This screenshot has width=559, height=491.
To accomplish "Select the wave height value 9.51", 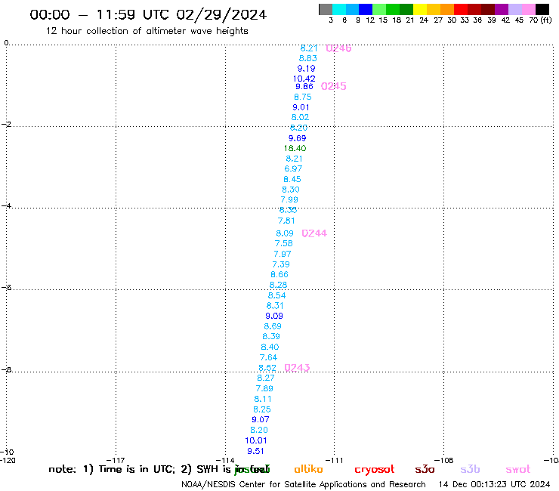I will (x=255, y=451).
